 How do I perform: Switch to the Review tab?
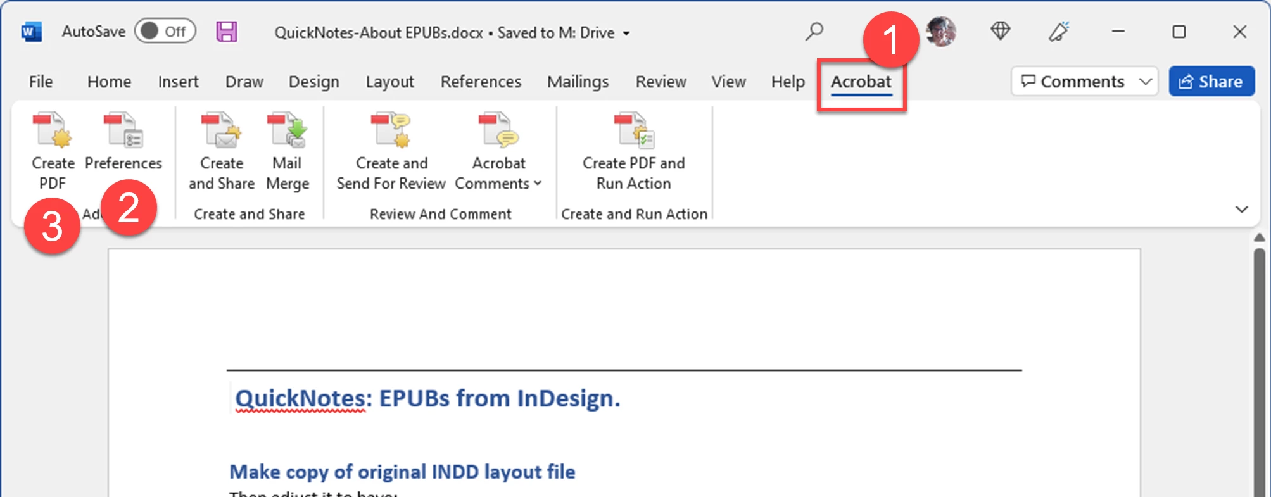click(x=661, y=82)
